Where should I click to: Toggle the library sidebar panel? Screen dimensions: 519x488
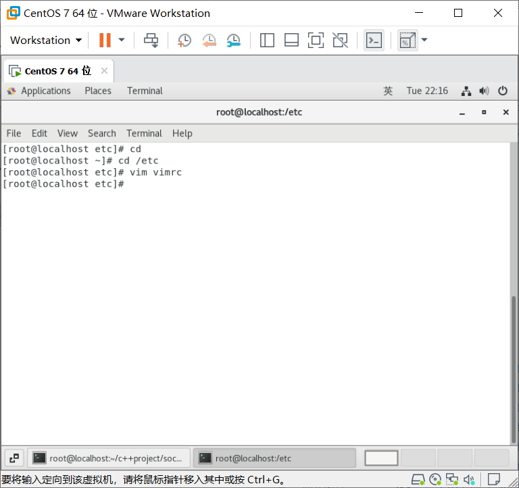267,41
